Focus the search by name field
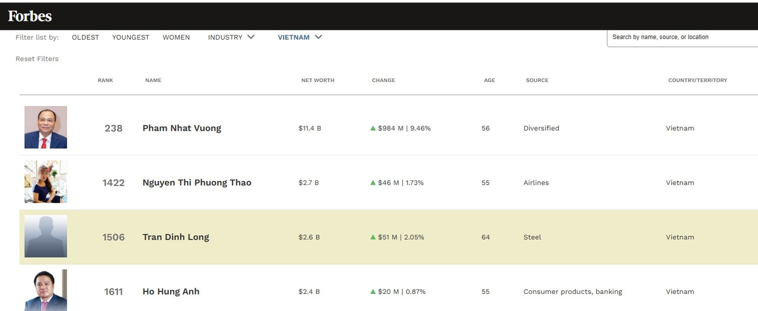 pos(682,37)
